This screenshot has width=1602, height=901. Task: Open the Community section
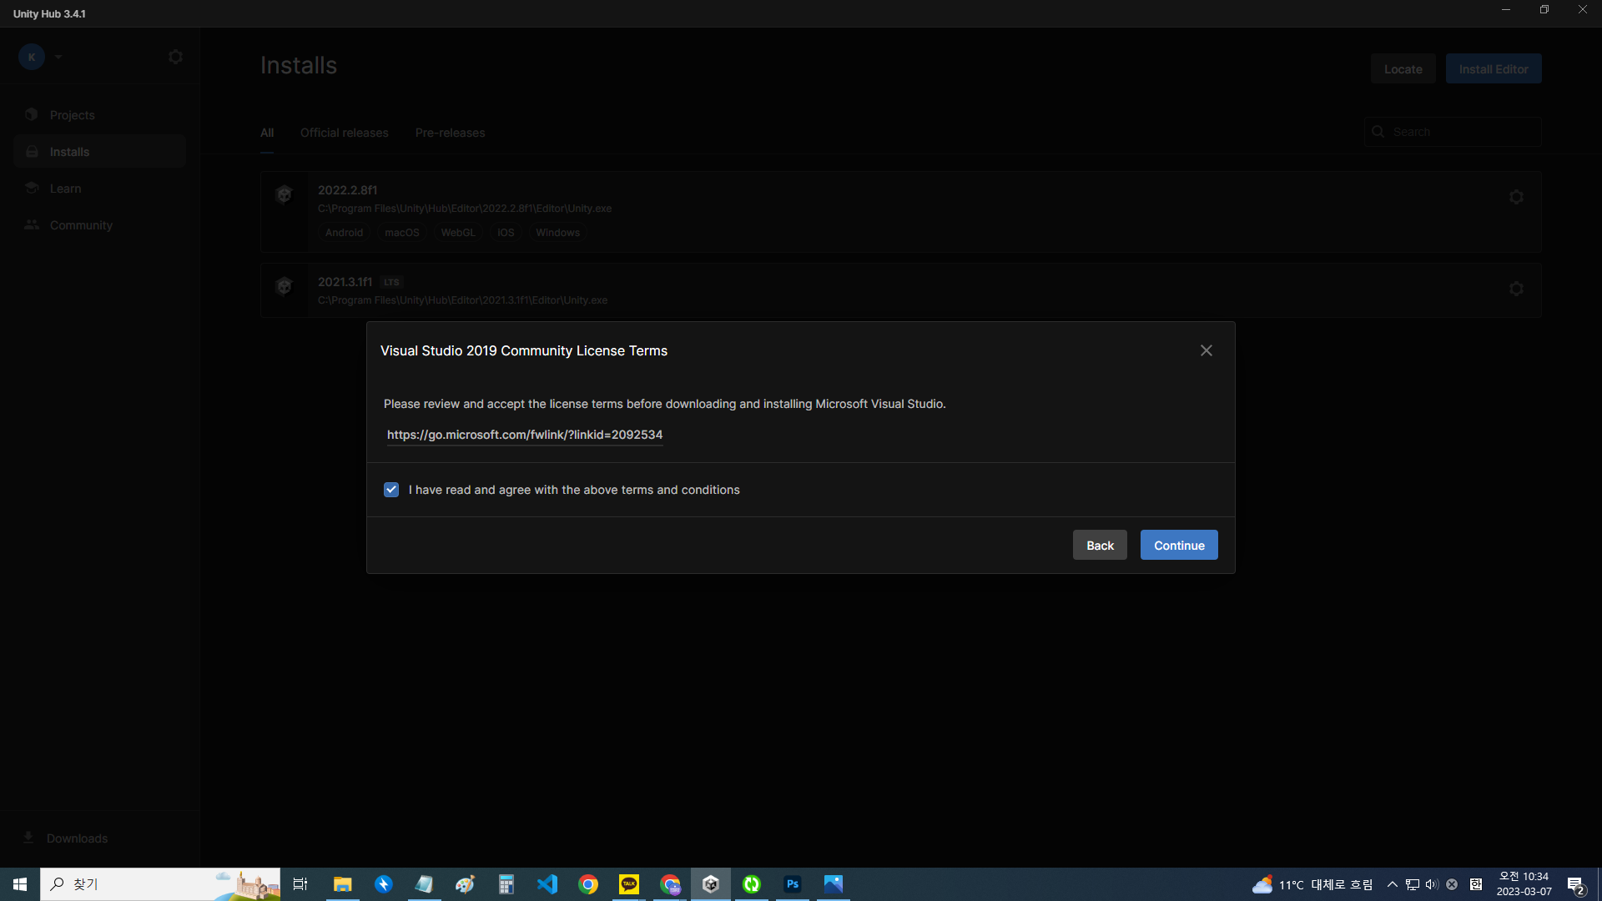pos(99,225)
